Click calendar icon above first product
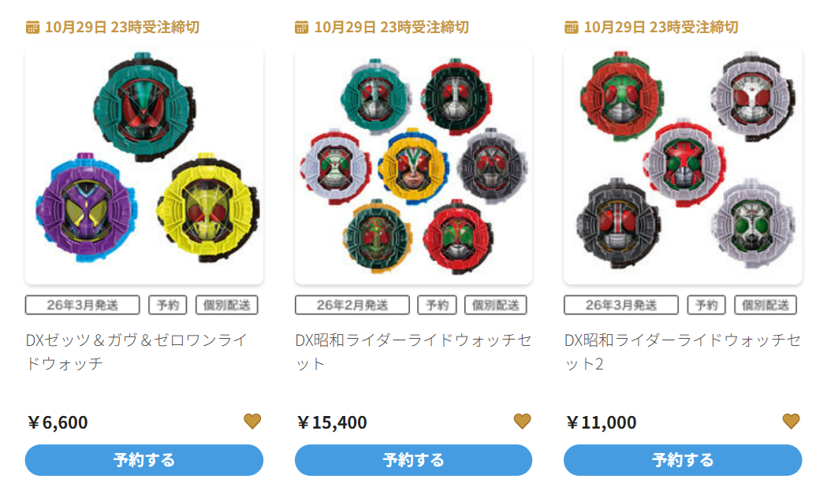827x494 pixels. tap(32, 27)
